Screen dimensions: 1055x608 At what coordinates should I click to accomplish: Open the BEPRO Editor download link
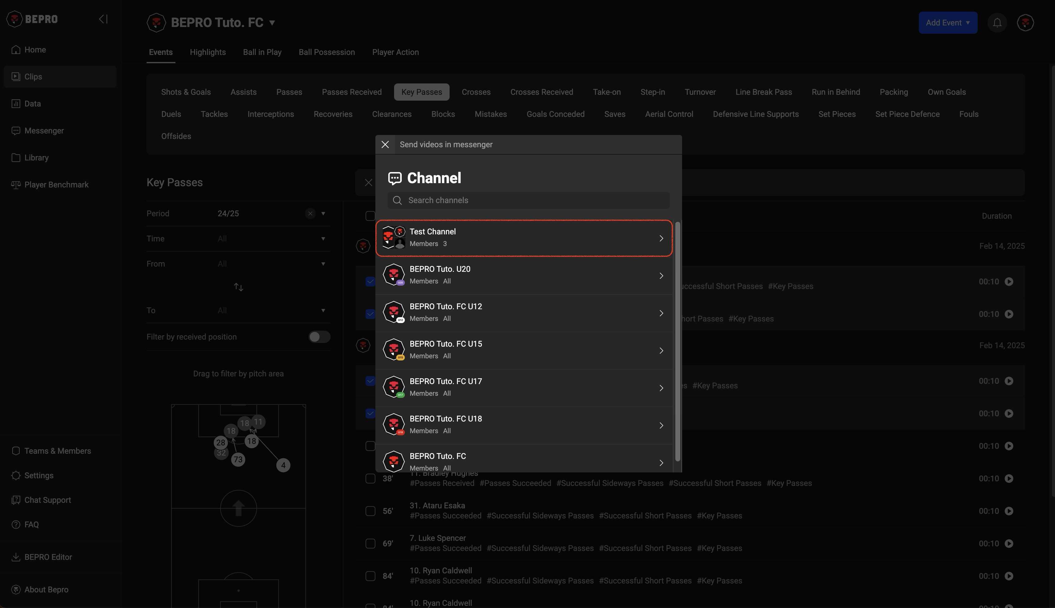click(48, 557)
